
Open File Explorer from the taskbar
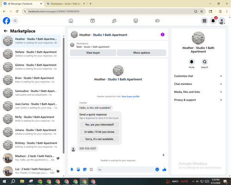[x=22, y=181]
